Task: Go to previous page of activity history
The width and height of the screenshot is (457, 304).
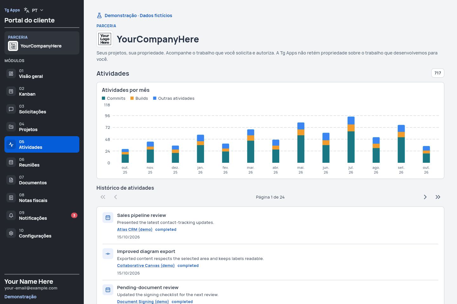Action: 116,197
